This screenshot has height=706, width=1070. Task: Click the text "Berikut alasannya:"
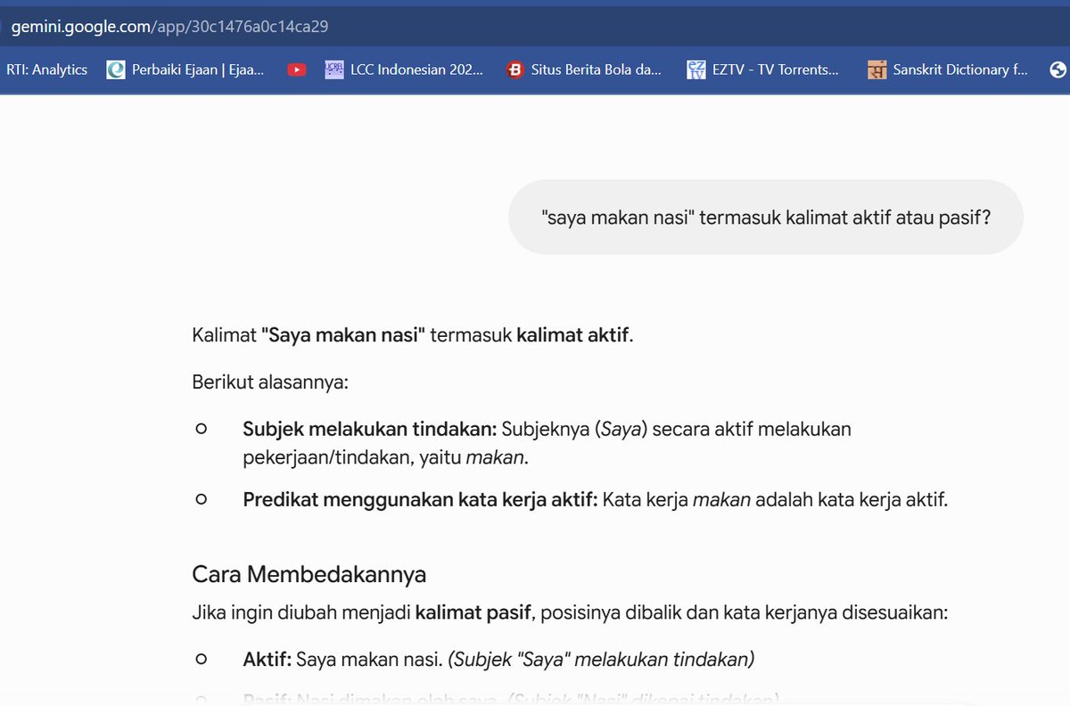269,382
